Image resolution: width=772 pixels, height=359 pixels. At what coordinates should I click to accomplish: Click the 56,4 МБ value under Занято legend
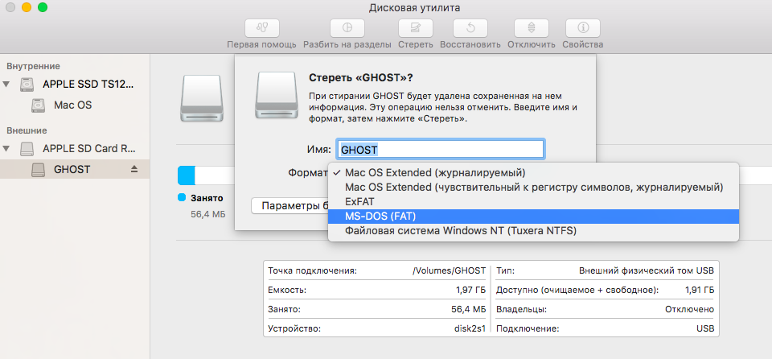tap(207, 214)
